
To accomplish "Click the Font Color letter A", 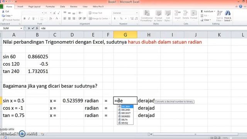I will point(57,19).
